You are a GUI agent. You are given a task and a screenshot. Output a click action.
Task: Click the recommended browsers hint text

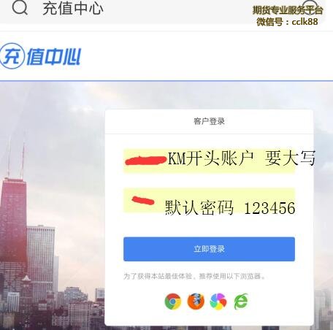194,276
